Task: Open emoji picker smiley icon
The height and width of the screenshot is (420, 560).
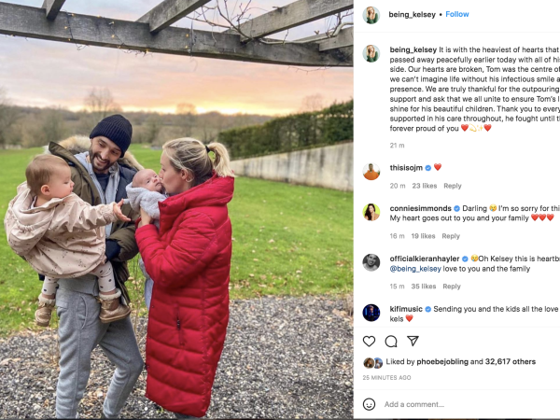Action: click(x=369, y=404)
